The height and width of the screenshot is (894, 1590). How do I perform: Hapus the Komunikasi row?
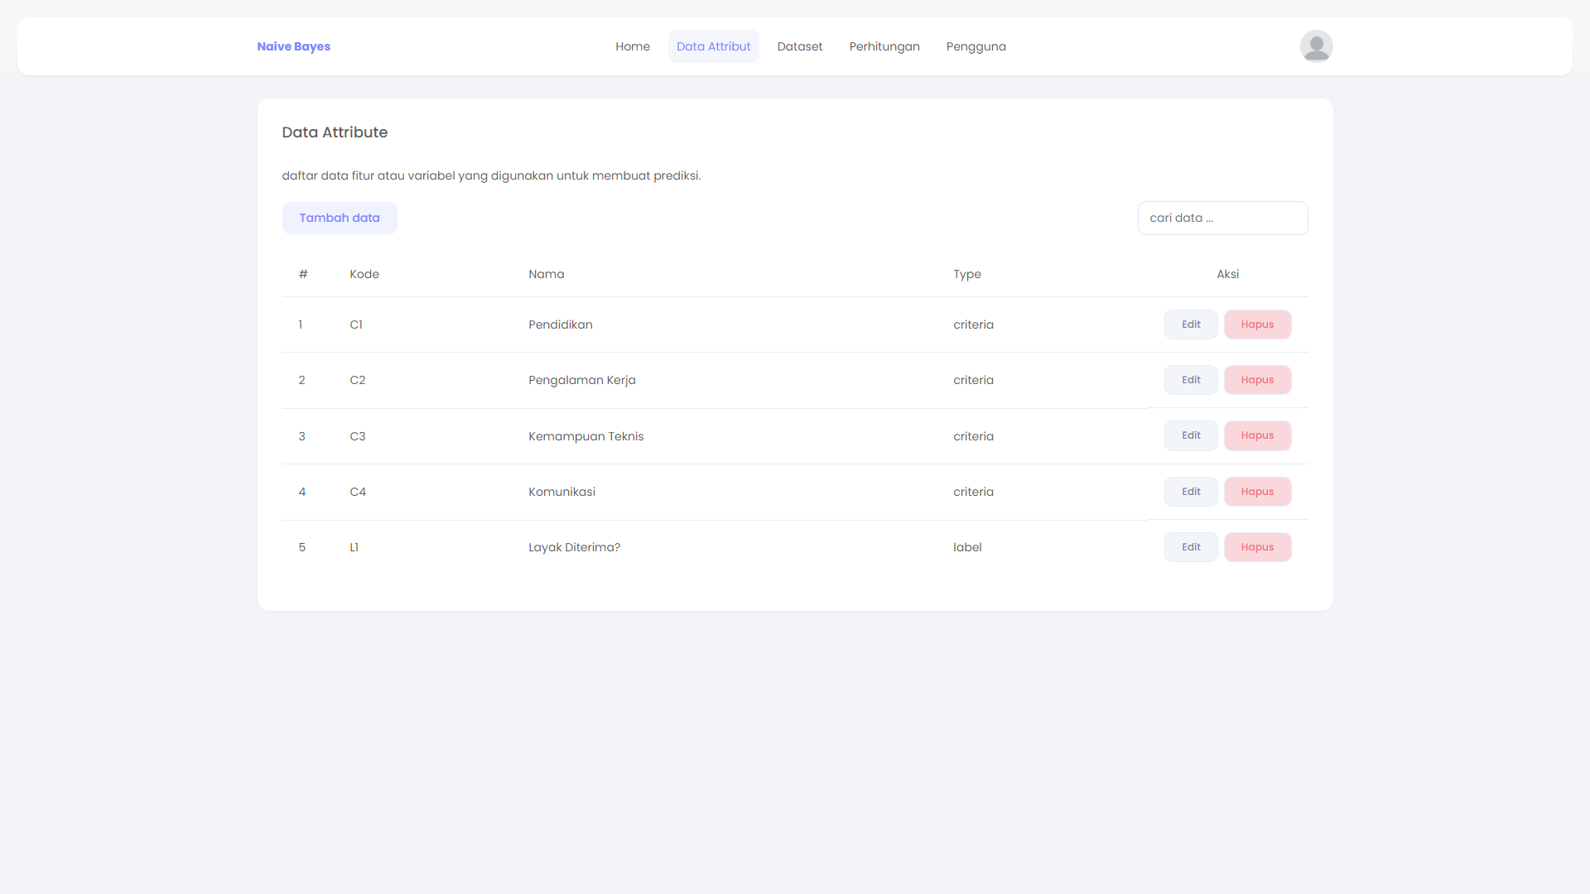tap(1257, 492)
